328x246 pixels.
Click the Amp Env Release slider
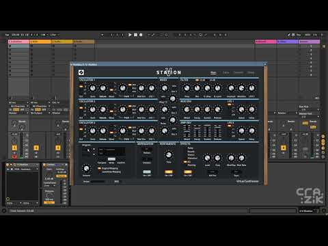click(217, 131)
